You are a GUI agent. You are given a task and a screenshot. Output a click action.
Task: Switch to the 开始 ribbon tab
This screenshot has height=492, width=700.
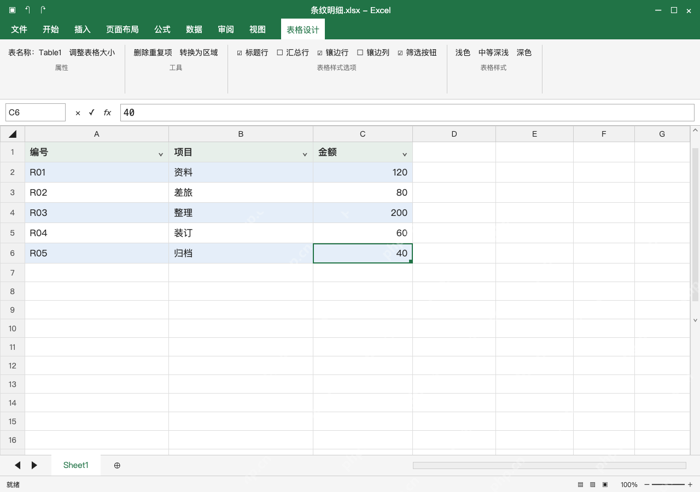tap(51, 30)
